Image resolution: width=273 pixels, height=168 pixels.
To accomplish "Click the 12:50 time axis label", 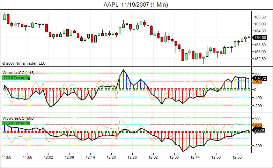I will (x=216, y=157).
